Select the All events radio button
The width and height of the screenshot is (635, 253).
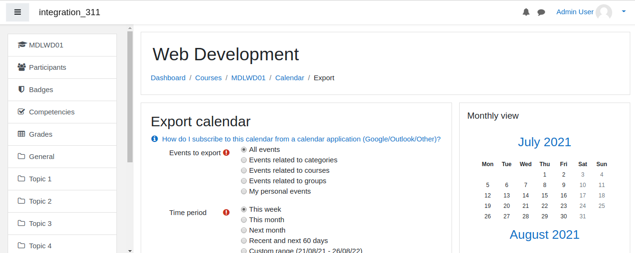[x=244, y=150]
